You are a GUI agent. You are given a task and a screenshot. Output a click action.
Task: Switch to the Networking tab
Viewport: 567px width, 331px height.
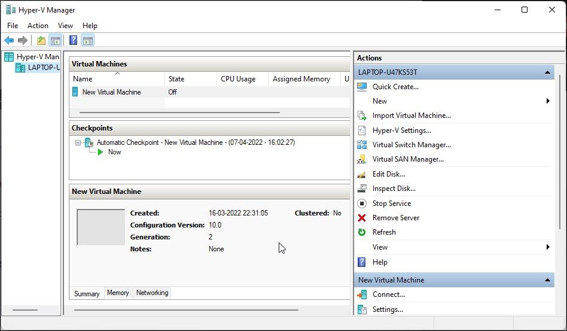click(x=153, y=293)
